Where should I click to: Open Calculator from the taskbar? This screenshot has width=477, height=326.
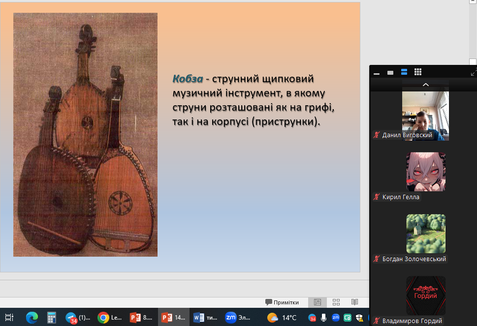pyautogui.click(x=52, y=318)
